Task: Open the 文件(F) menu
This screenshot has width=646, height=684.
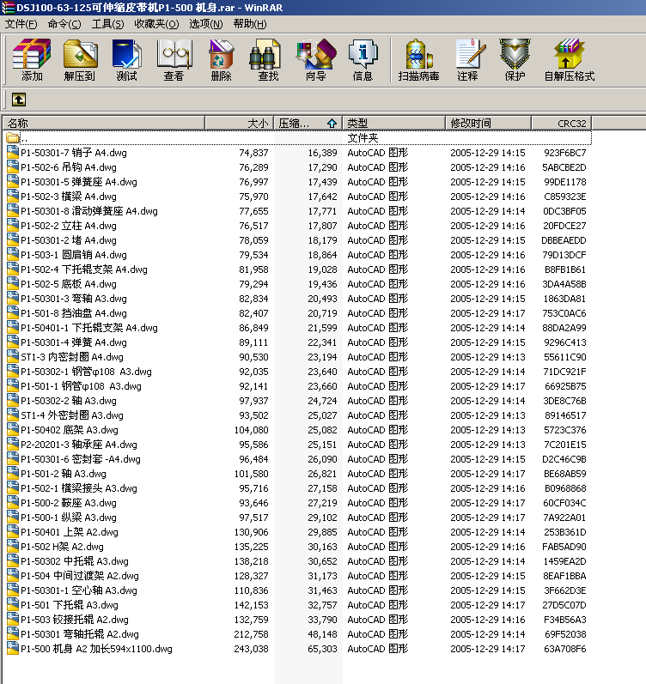Action: [21, 24]
